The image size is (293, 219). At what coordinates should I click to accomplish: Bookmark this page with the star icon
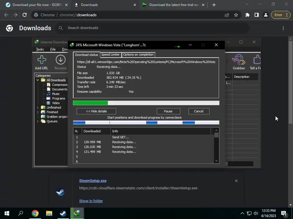point(236,15)
